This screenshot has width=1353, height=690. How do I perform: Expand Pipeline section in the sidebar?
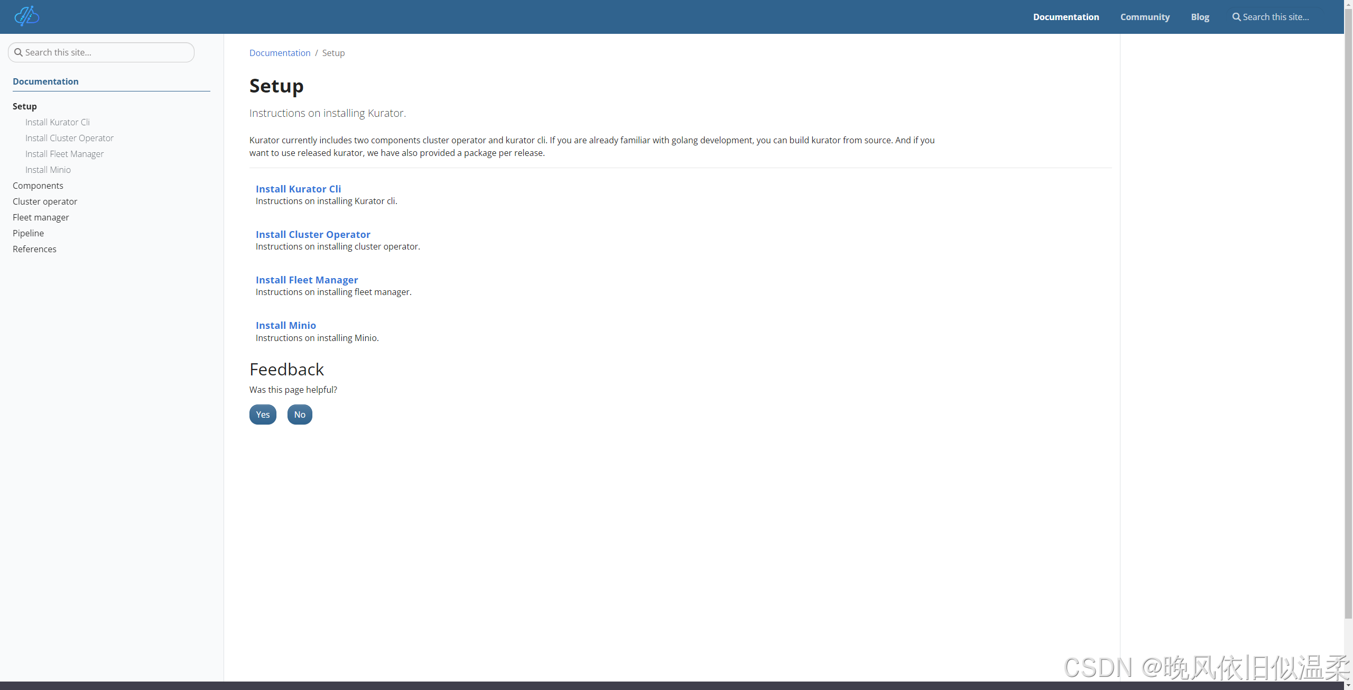pos(29,233)
